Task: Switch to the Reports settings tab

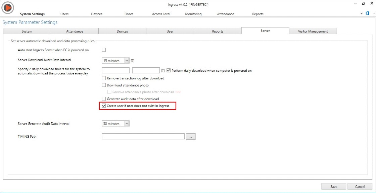Action: click(x=218, y=31)
